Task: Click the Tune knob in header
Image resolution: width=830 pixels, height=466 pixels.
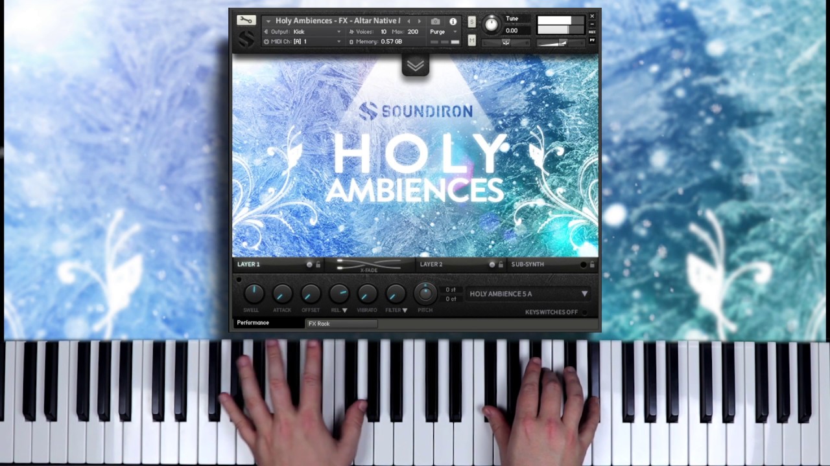Action: [492, 25]
